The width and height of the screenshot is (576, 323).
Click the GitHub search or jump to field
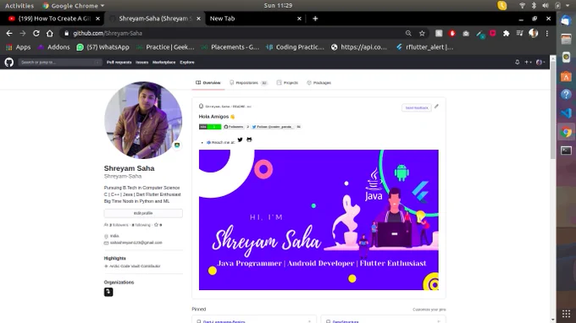60,63
